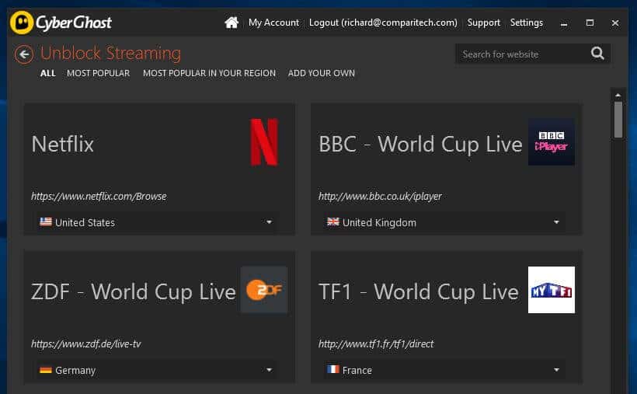
Task: Click the tf1.fr/tf1/direct URL
Action: [x=376, y=344]
